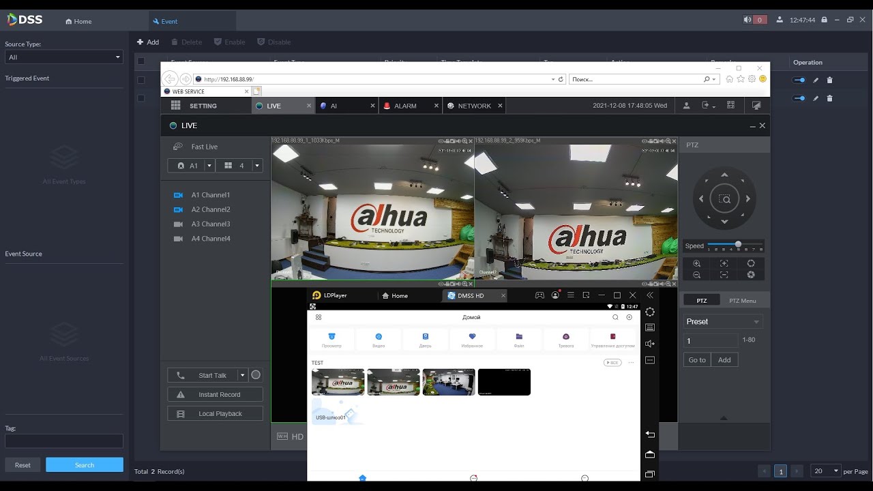The image size is (873, 491).
Task: Open DSS Home tab
Action: [78, 21]
